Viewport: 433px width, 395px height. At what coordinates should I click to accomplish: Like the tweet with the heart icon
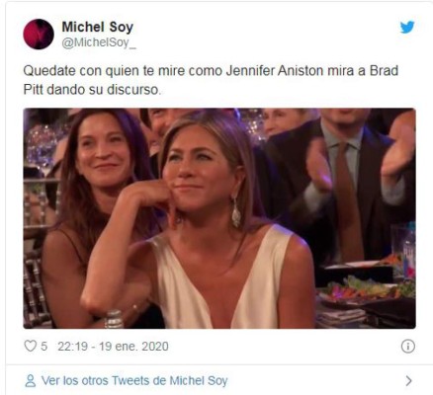click(x=31, y=346)
